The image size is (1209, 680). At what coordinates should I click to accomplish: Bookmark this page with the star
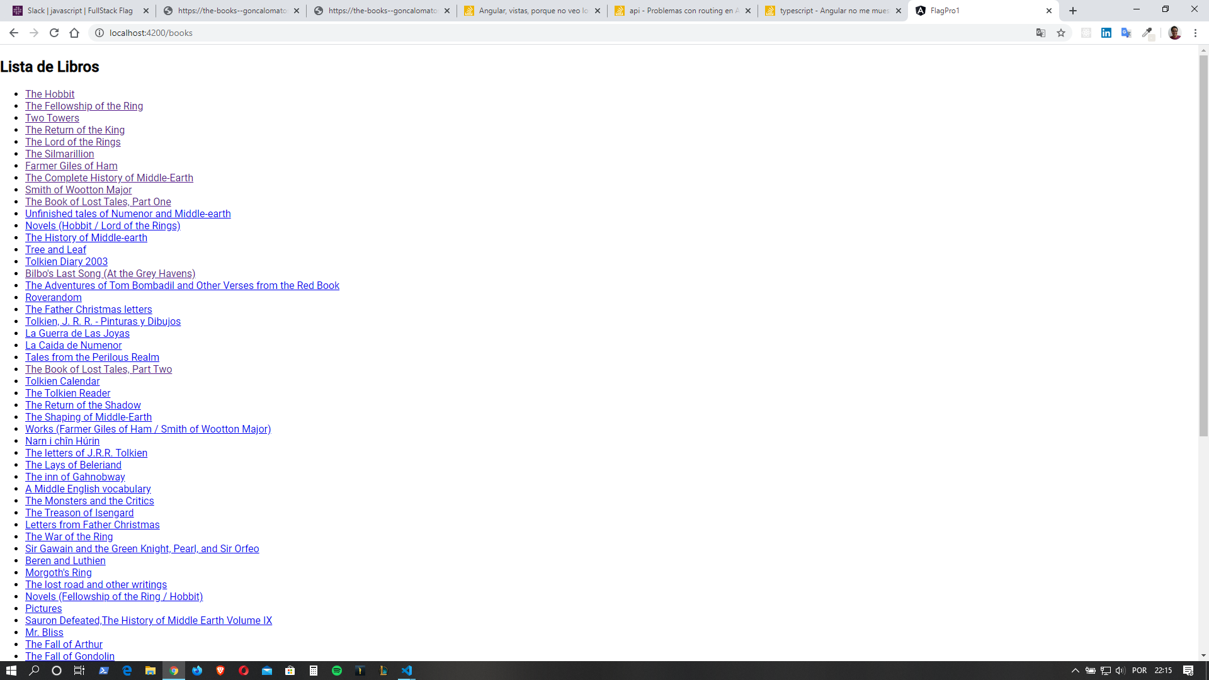(x=1061, y=33)
